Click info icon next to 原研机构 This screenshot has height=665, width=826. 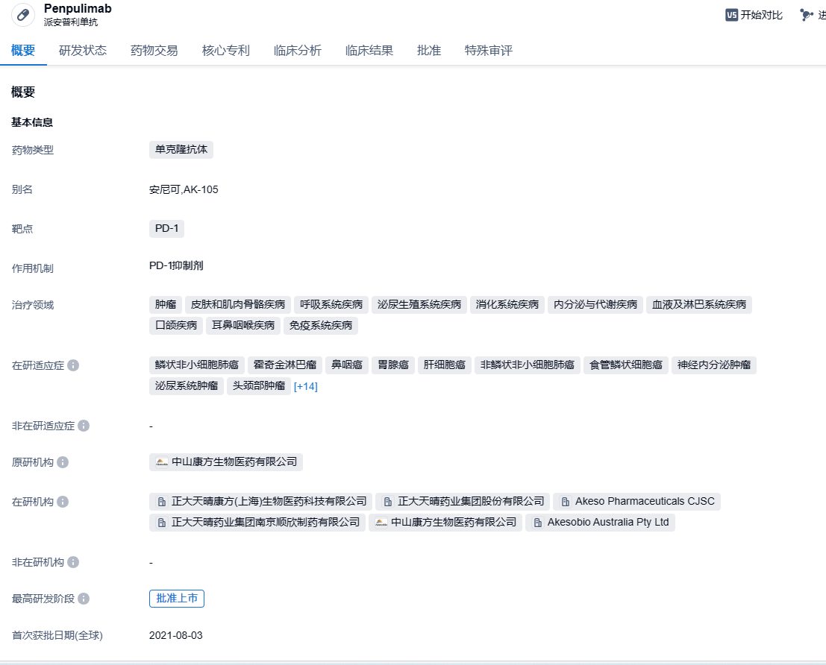pyautogui.click(x=63, y=462)
